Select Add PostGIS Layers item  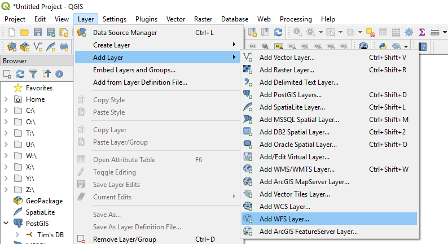329,95
